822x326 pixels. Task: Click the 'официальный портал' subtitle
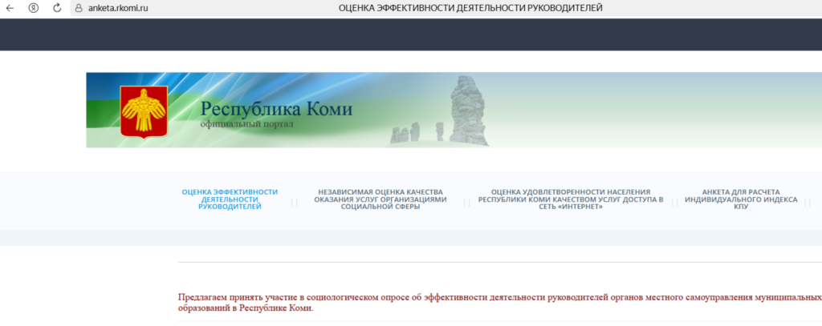[x=247, y=125]
